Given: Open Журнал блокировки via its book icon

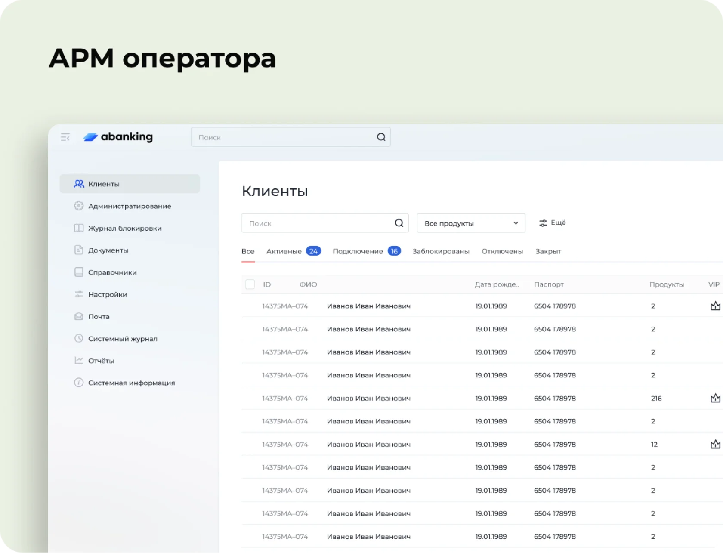Looking at the screenshot, I should pyautogui.click(x=79, y=228).
